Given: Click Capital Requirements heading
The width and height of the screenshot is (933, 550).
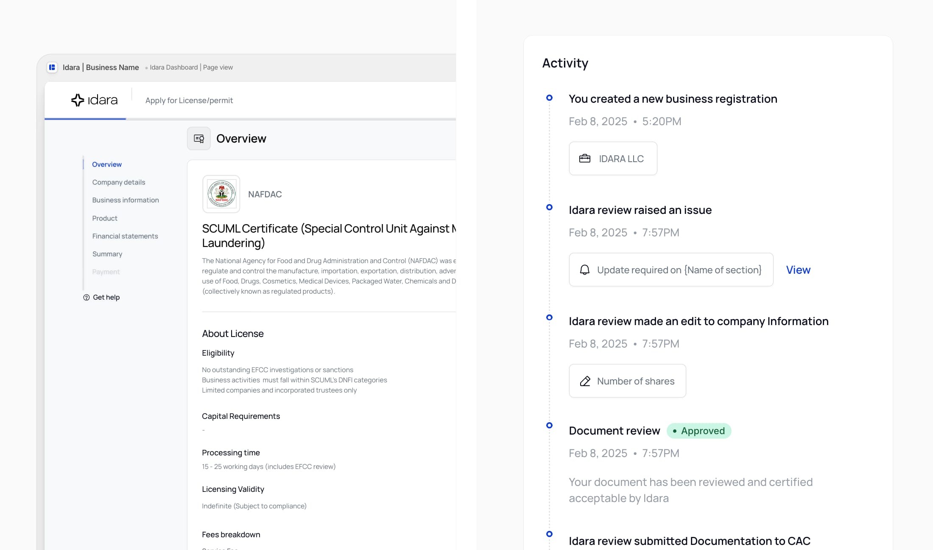Looking at the screenshot, I should click(241, 416).
